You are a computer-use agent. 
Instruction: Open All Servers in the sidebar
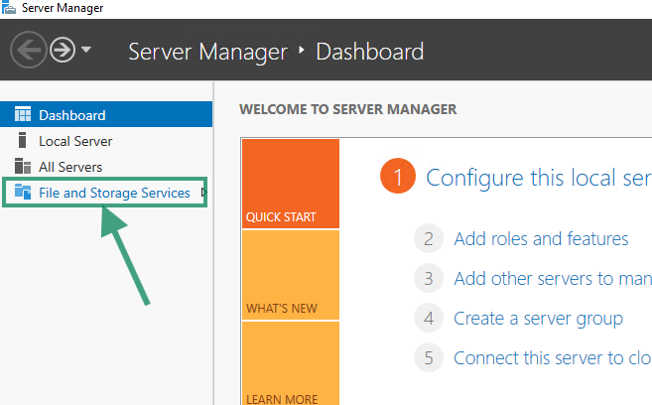pyautogui.click(x=106, y=167)
